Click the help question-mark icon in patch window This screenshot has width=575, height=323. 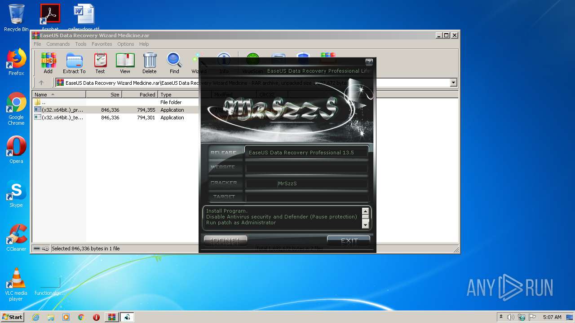tap(369, 62)
